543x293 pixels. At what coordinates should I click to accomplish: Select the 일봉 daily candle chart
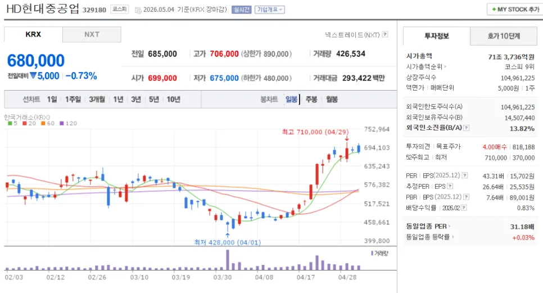pos(292,100)
